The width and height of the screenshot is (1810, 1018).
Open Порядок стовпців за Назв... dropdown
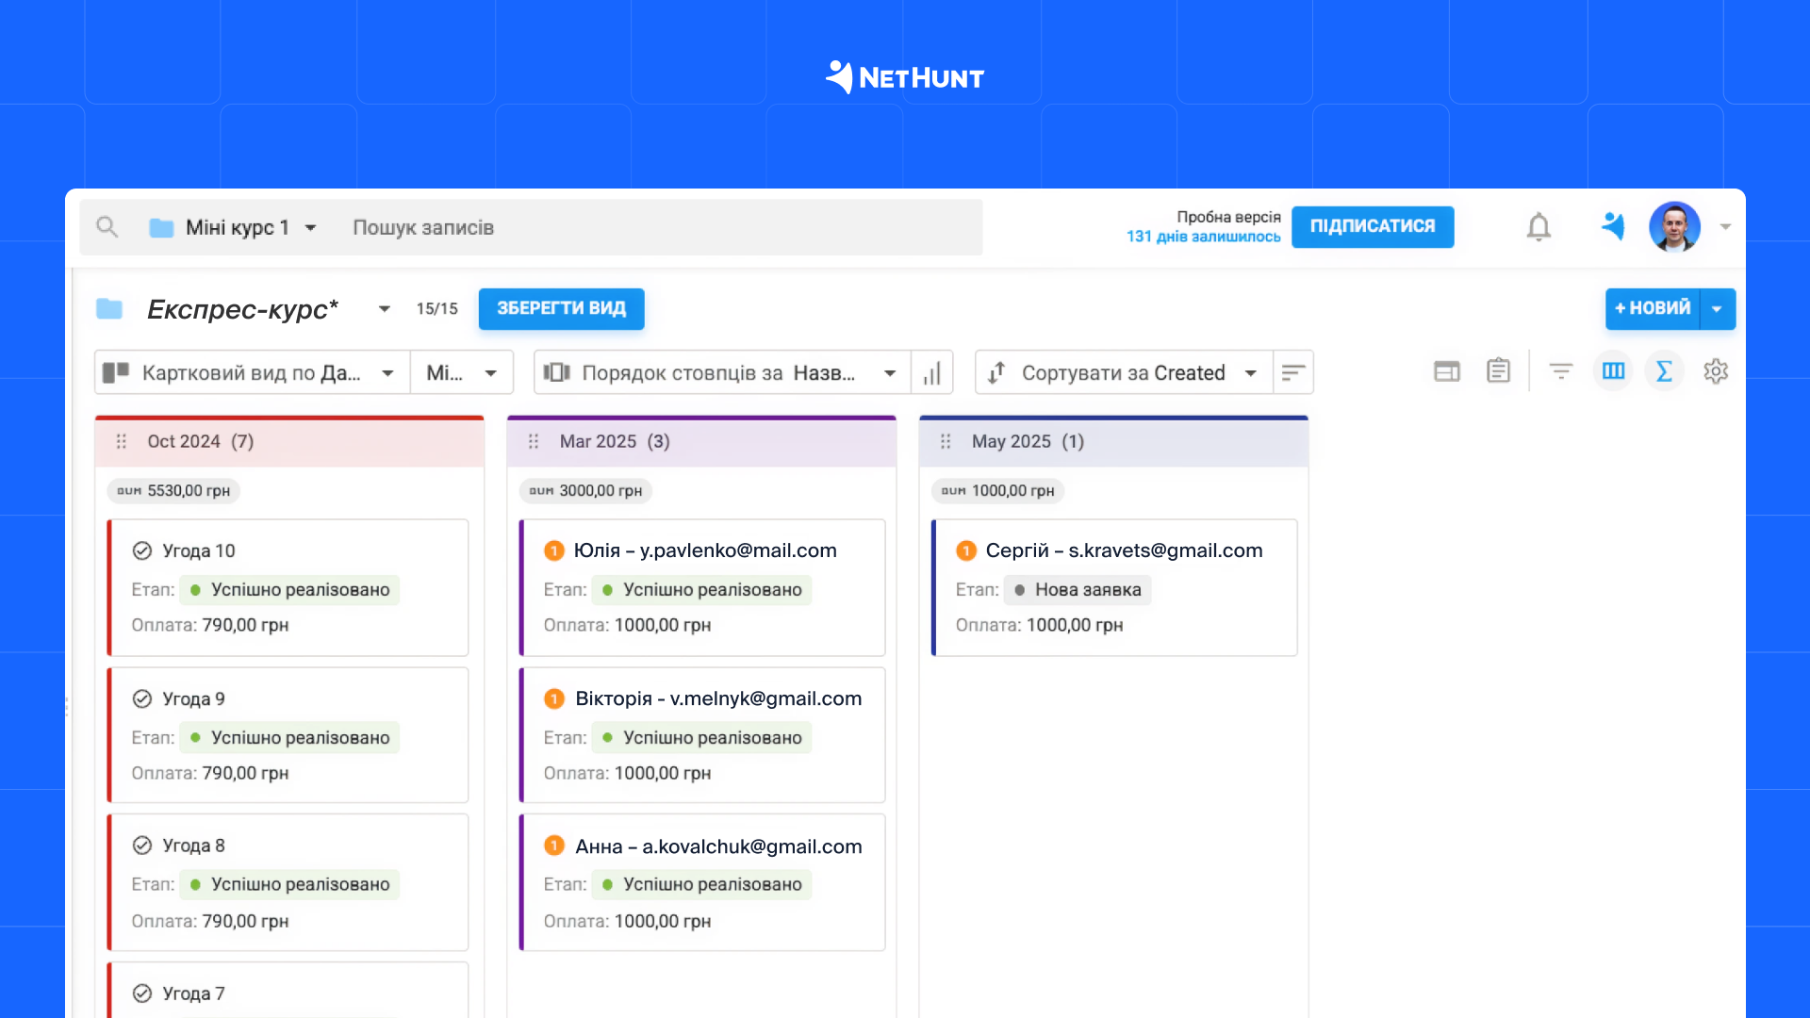tap(722, 372)
